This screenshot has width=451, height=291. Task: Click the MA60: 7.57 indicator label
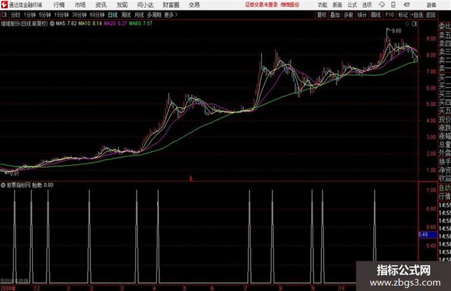click(141, 23)
